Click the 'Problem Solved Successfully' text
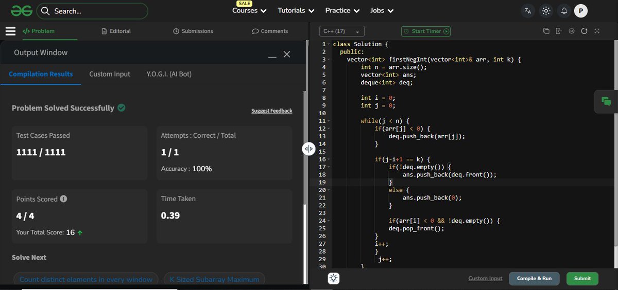This screenshot has width=618, height=290. coord(63,108)
